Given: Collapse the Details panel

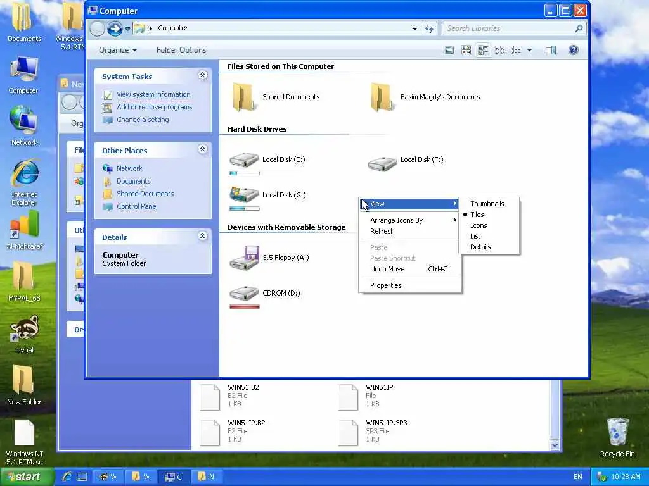Looking at the screenshot, I should pyautogui.click(x=202, y=236).
